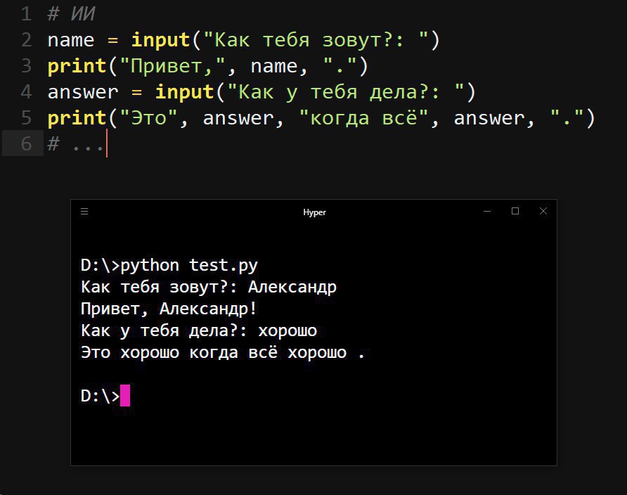Select line number 4 in editor gutter

tap(26, 92)
